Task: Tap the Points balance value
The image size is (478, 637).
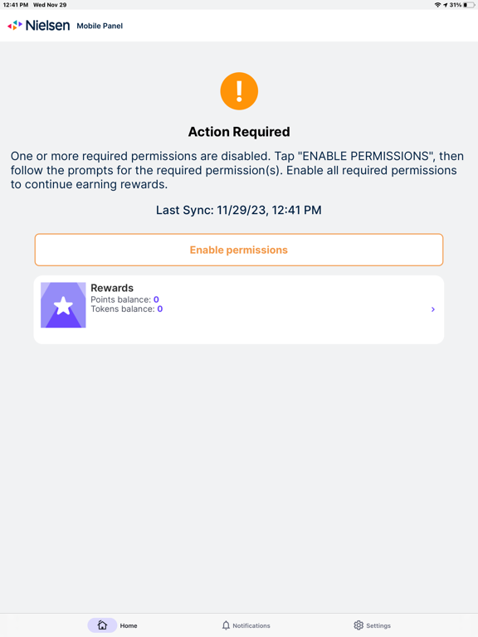Action: (x=156, y=299)
